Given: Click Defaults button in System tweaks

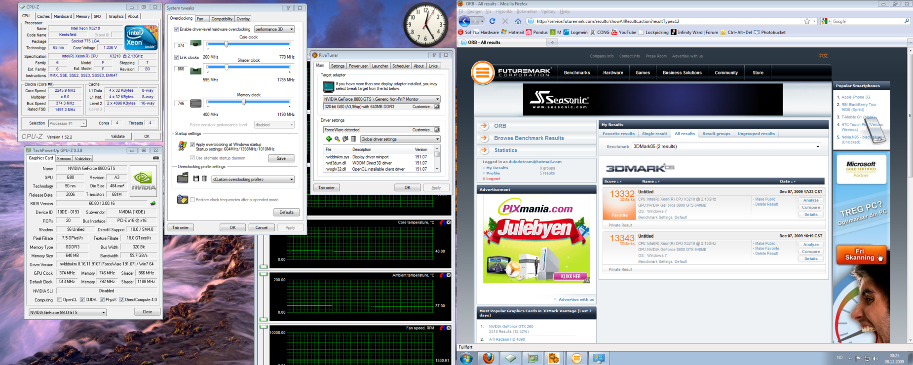Looking at the screenshot, I should click(286, 213).
